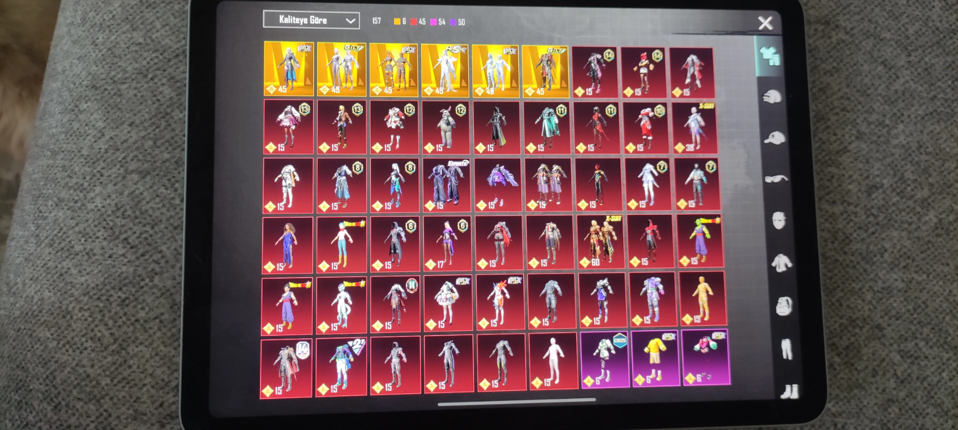The height and width of the screenshot is (430, 958).
Task: Open the face mask category
Action: (779, 221)
